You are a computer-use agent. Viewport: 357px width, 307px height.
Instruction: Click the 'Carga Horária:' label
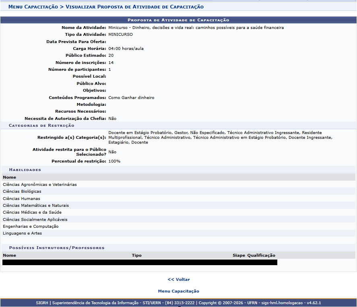89,49
